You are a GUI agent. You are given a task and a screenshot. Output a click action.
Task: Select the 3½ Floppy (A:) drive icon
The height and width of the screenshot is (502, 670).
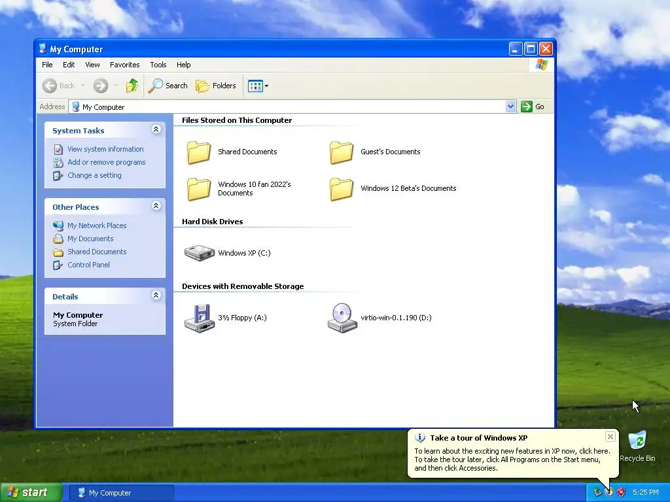point(199,318)
